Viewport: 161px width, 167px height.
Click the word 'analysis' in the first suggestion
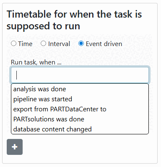point(25,89)
